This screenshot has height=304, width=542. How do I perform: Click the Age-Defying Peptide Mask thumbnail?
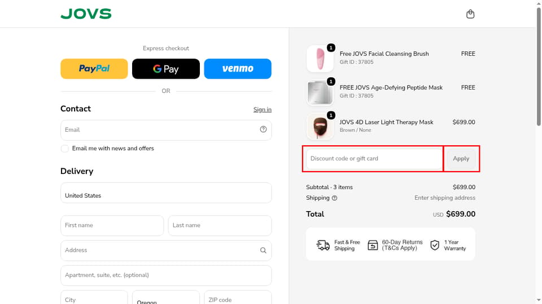point(320,92)
